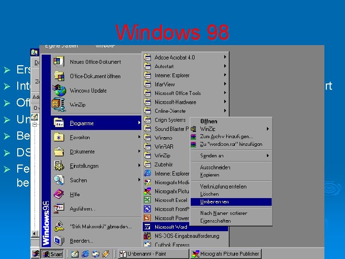
Task: Click the abmelden key icon
Action: [59, 226]
